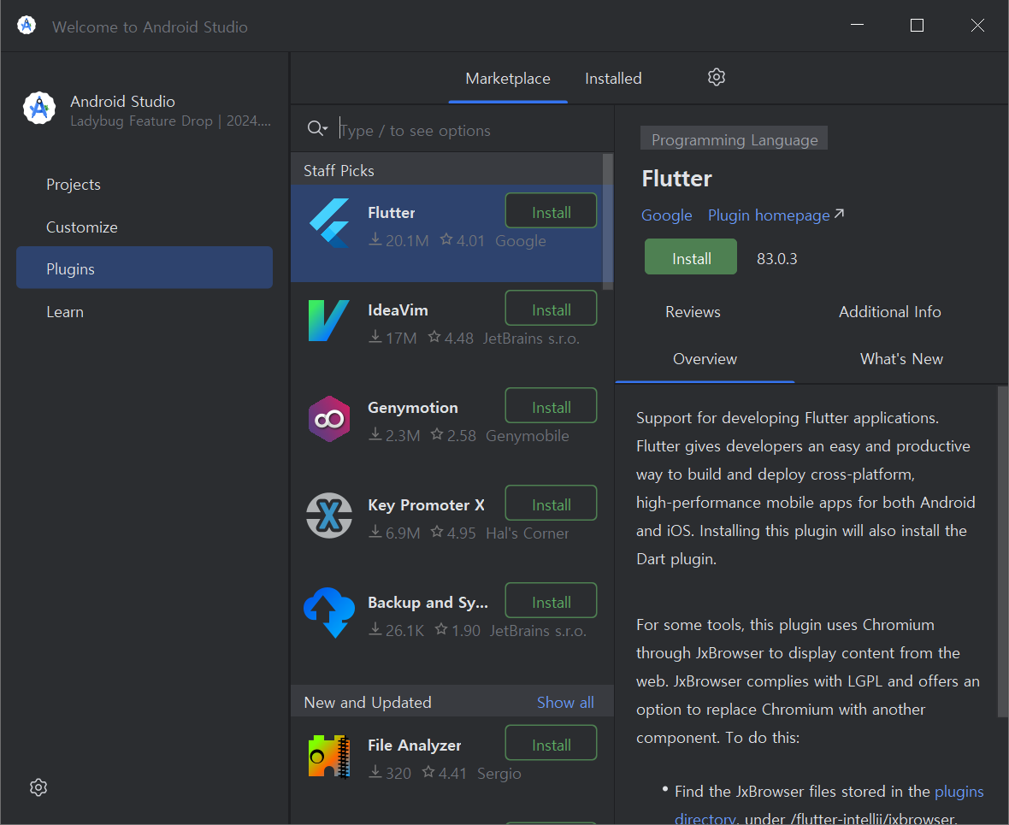This screenshot has width=1009, height=825.
Task: Click the Flutter plugin logo icon
Action: 329,223
